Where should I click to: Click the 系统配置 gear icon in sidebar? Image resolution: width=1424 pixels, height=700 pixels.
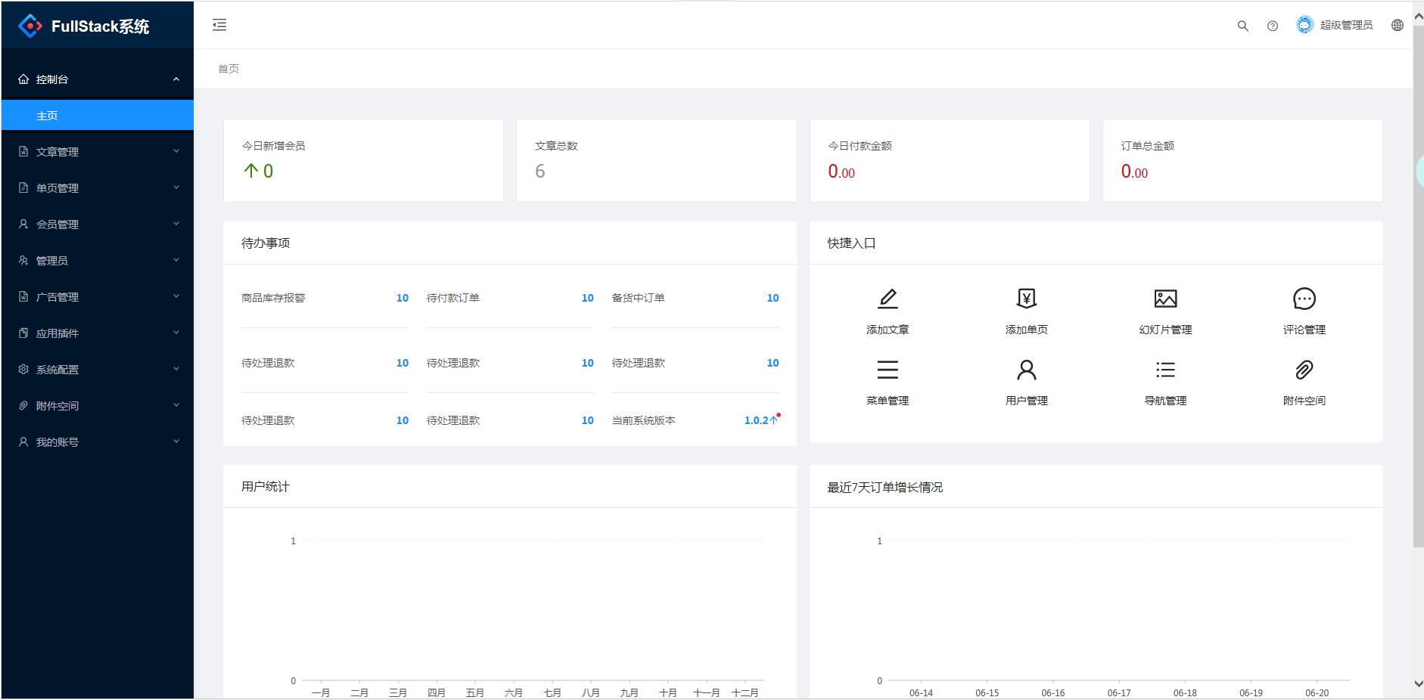pyautogui.click(x=23, y=370)
